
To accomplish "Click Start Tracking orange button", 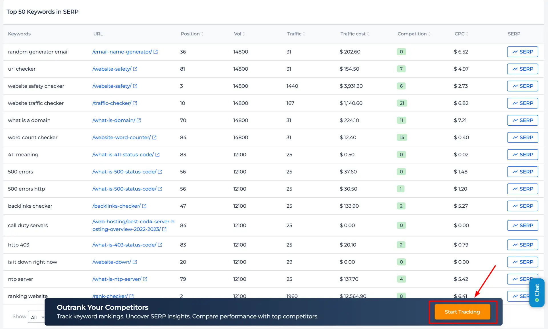I will tap(462, 312).
